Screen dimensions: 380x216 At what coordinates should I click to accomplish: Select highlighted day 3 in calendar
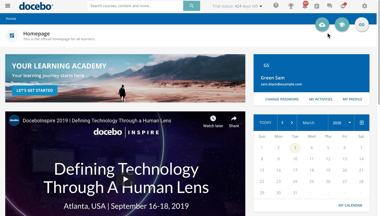tap(295, 148)
